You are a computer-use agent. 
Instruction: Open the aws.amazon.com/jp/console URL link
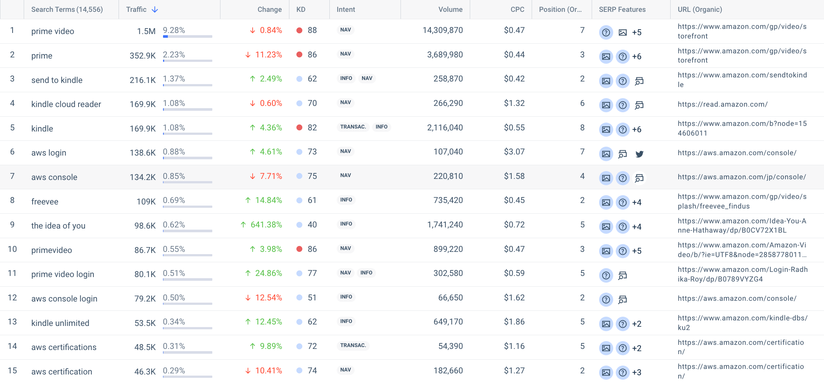[742, 177]
